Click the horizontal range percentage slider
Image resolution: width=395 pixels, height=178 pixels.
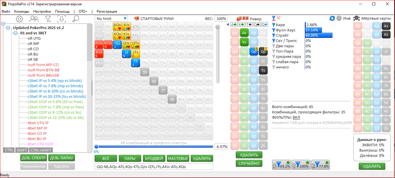pyautogui.click(x=154, y=146)
